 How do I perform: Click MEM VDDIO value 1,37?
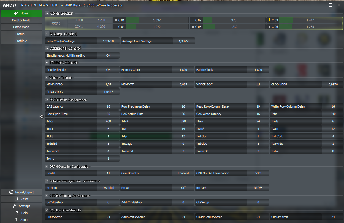coord(108,84)
